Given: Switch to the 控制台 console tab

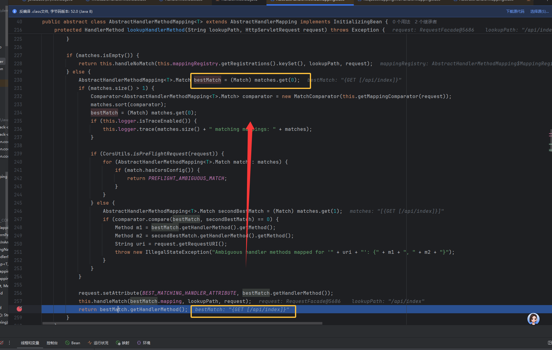Looking at the screenshot, I should point(52,343).
